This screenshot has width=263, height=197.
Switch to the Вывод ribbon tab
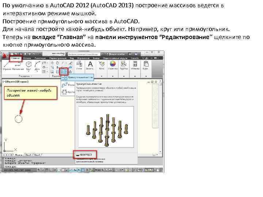pos(96,58)
